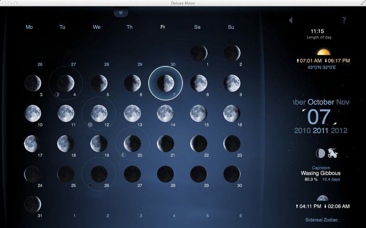Click the October month label
The image size is (366, 228).
coord(321,102)
